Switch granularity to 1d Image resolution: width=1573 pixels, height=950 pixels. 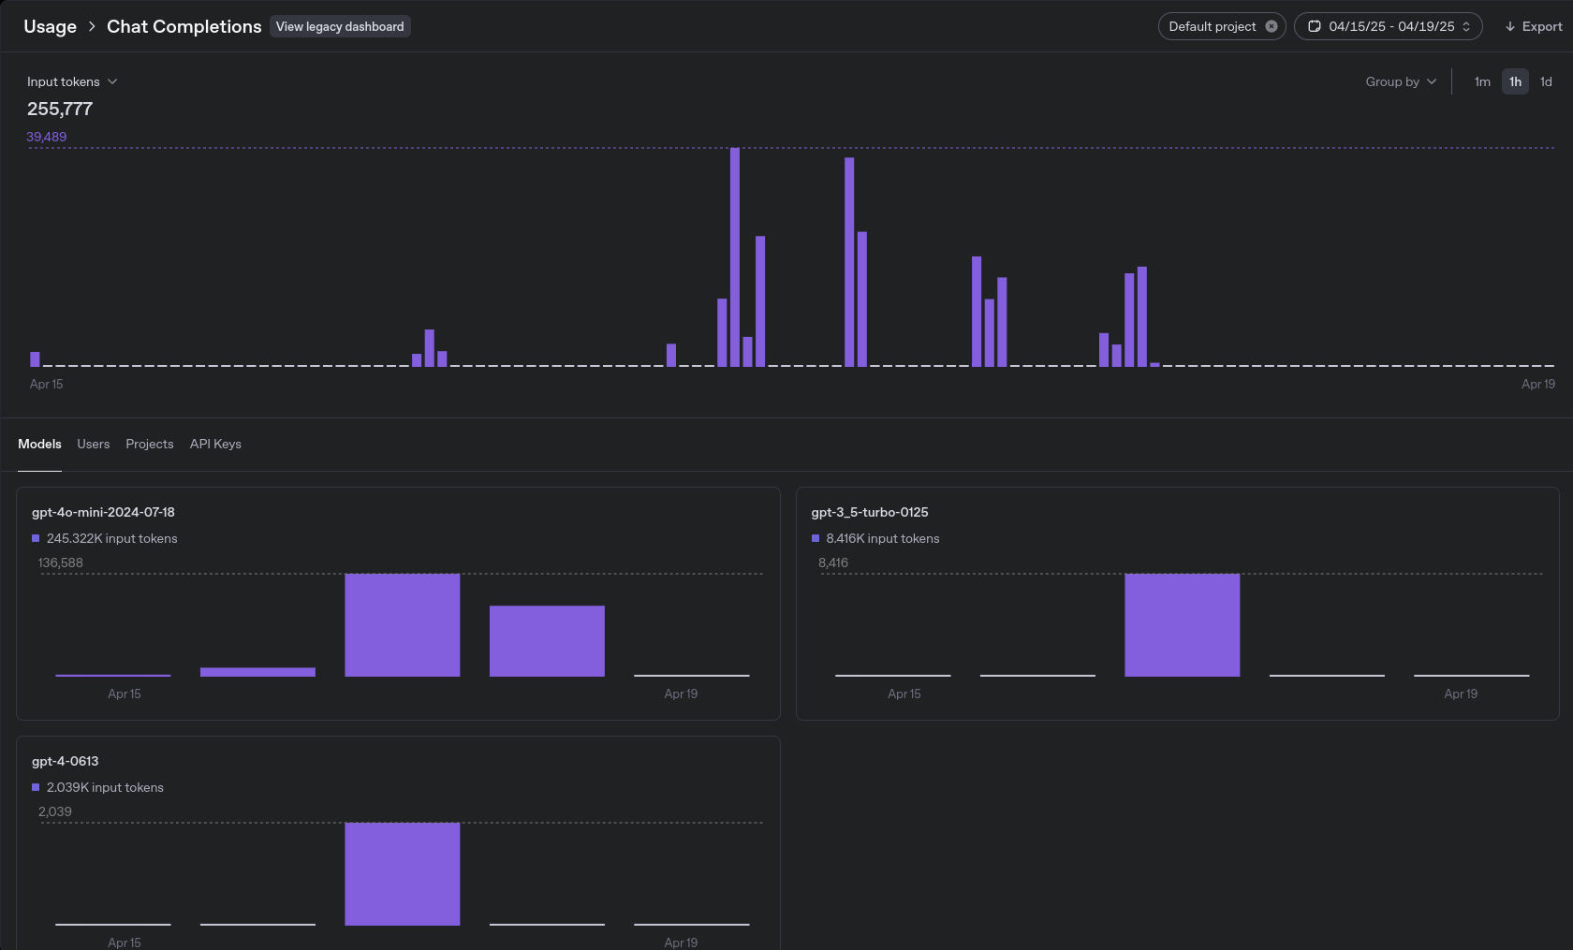pos(1546,81)
